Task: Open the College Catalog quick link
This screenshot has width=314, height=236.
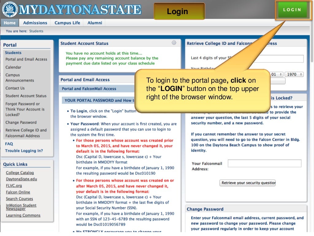Action: 20,173
